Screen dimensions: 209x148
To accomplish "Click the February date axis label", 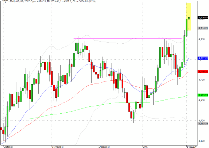I will 192,147.
